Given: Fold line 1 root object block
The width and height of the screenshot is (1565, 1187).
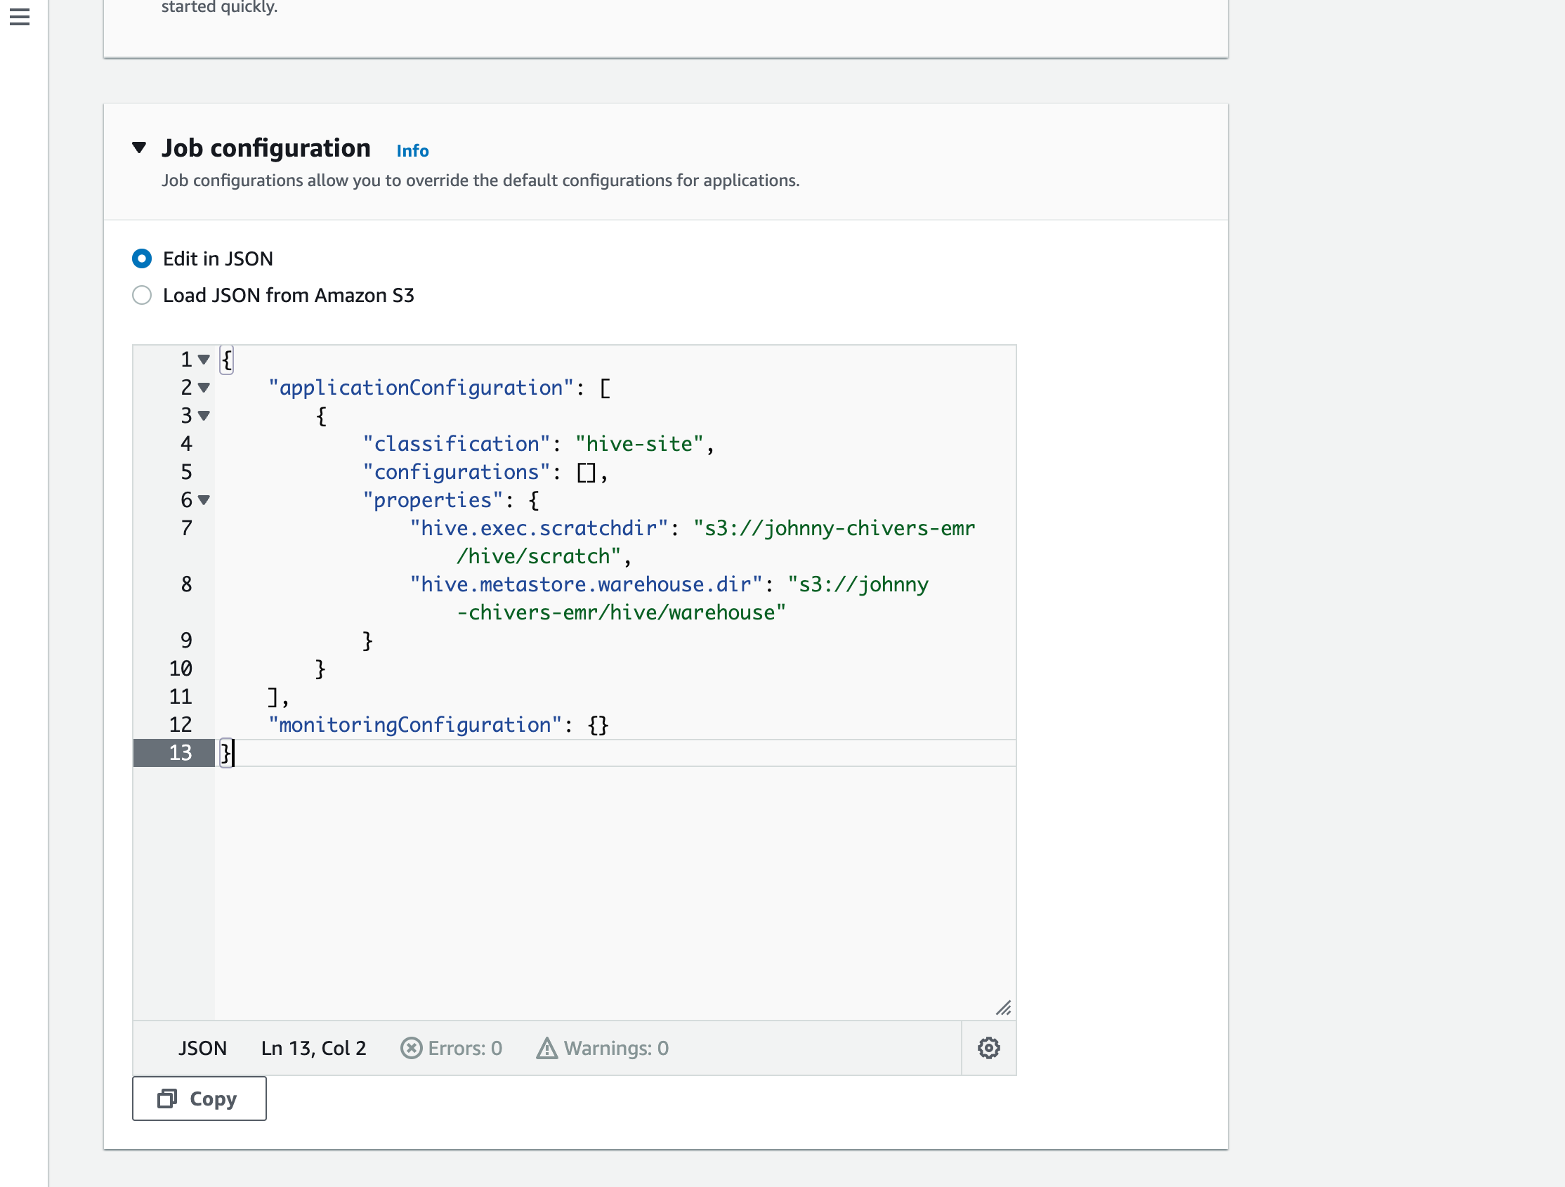Looking at the screenshot, I should (x=204, y=360).
